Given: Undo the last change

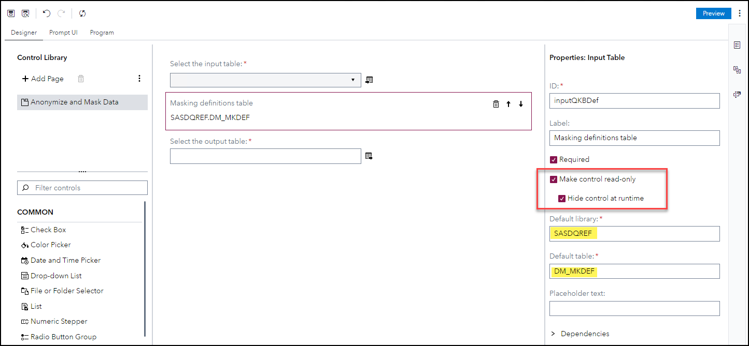Looking at the screenshot, I should point(46,13).
